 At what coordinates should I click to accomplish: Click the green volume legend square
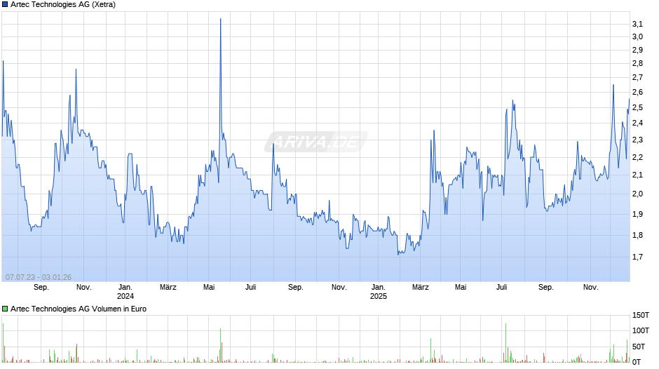tap(5, 309)
